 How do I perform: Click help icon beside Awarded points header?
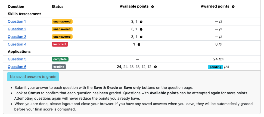point(233,7)
